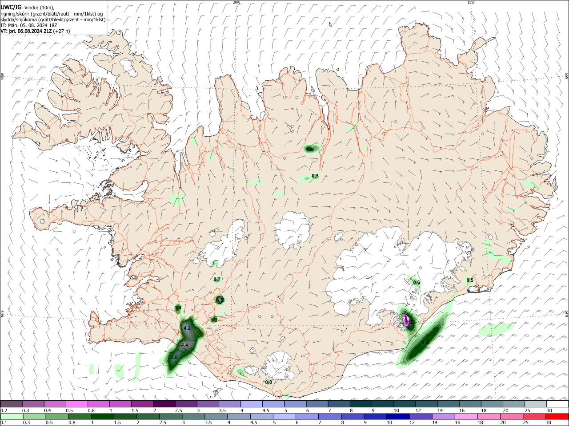Select the dark purple 2 swatch in snow legend
This screenshot has height=426, width=569.
(164, 404)
